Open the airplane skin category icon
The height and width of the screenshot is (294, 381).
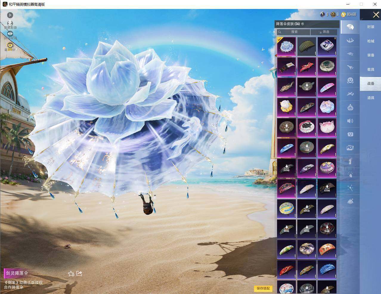click(350, 67)
